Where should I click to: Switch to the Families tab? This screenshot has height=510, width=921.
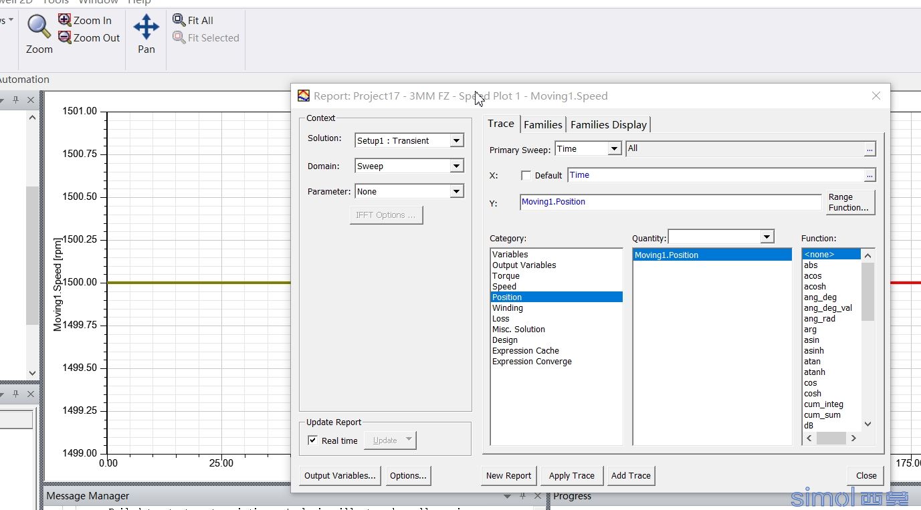[x=543, y=124]
